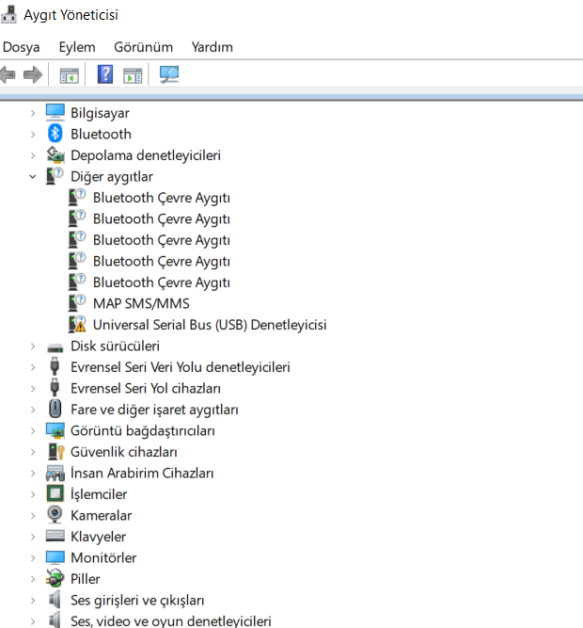Select the MAP SMS/MMS device
Image resolution: width=583 pixels, height=628 pixels.
click(x=141, y=303)
